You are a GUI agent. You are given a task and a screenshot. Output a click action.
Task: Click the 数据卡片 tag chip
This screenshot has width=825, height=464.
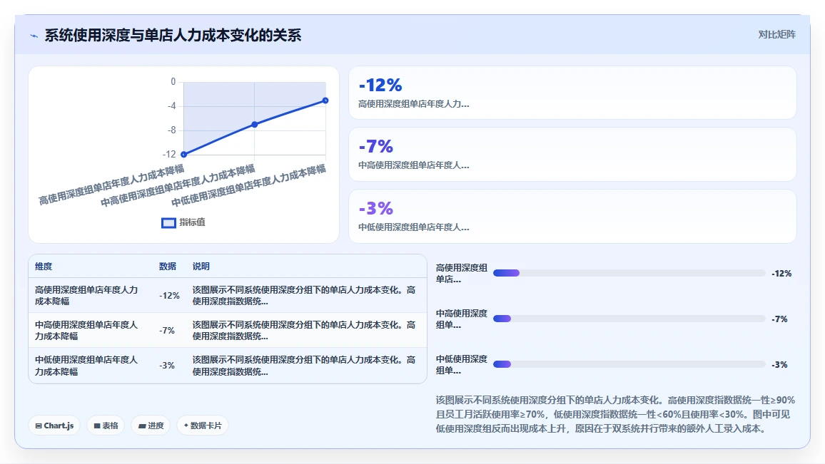[203, 426]
